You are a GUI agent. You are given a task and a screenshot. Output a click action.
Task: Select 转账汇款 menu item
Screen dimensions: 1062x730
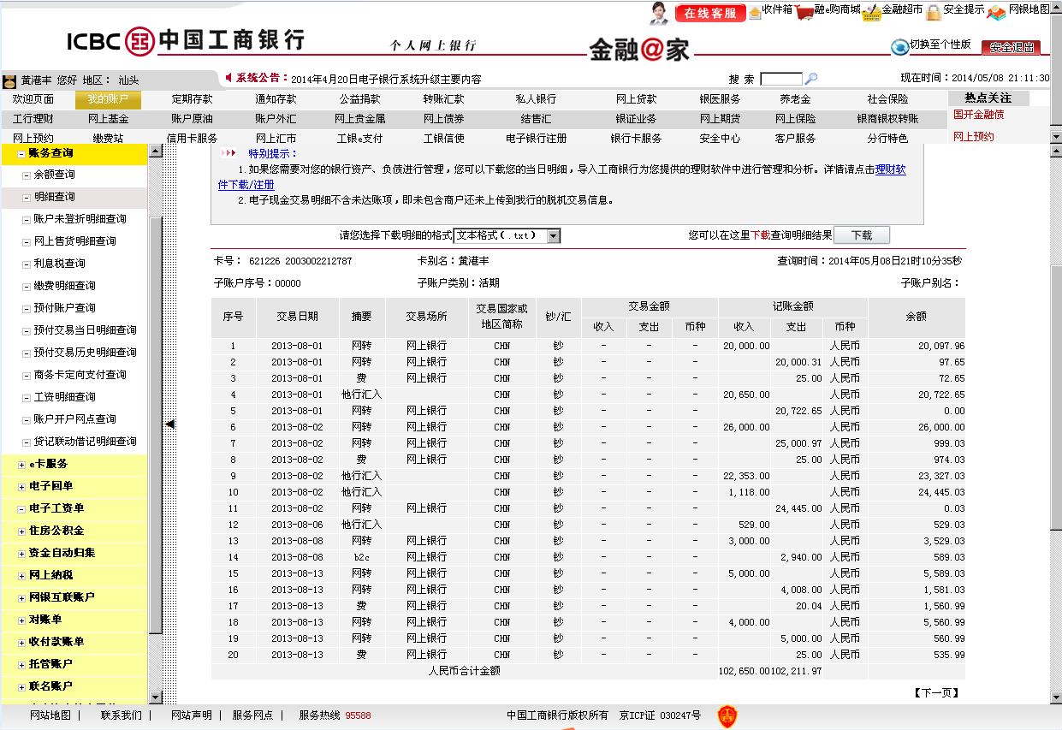coord(443,99)
